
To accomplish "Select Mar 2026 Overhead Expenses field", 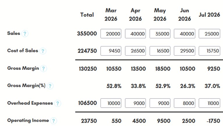I will pyautogui.click(x=111, y=103).
